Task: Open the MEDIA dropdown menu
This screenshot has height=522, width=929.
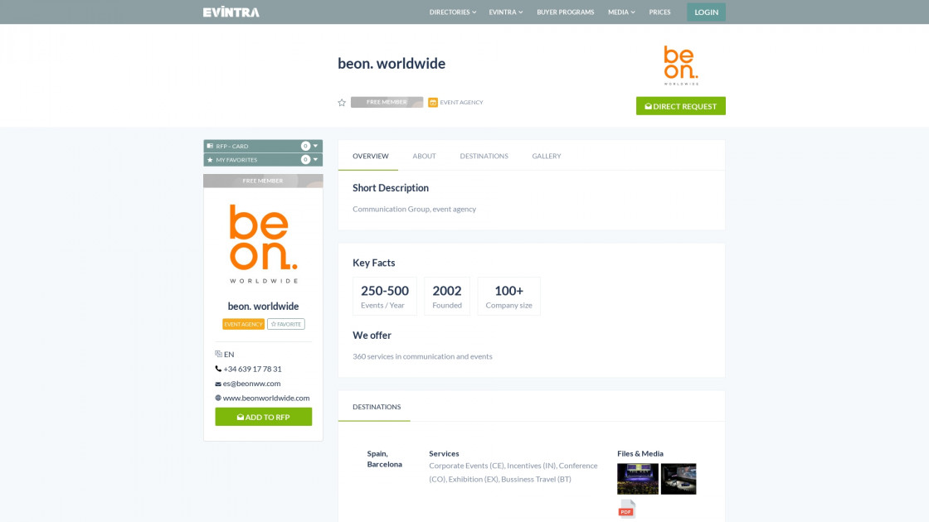Action: pyautogui.click(x=621, y=12)
